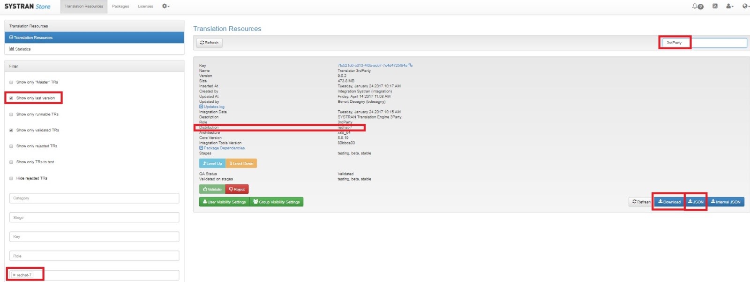Open the globe language dropdown
This screenshot has height=282, width=750.
click(x=746, y=6)
